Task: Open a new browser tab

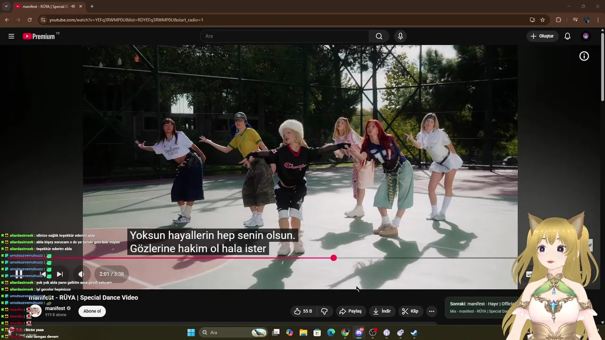Action: coord(92,6)
